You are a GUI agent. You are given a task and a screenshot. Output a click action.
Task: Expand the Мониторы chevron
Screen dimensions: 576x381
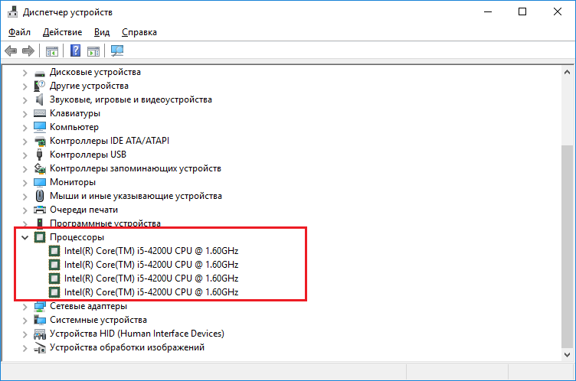[x=25, y=183]
